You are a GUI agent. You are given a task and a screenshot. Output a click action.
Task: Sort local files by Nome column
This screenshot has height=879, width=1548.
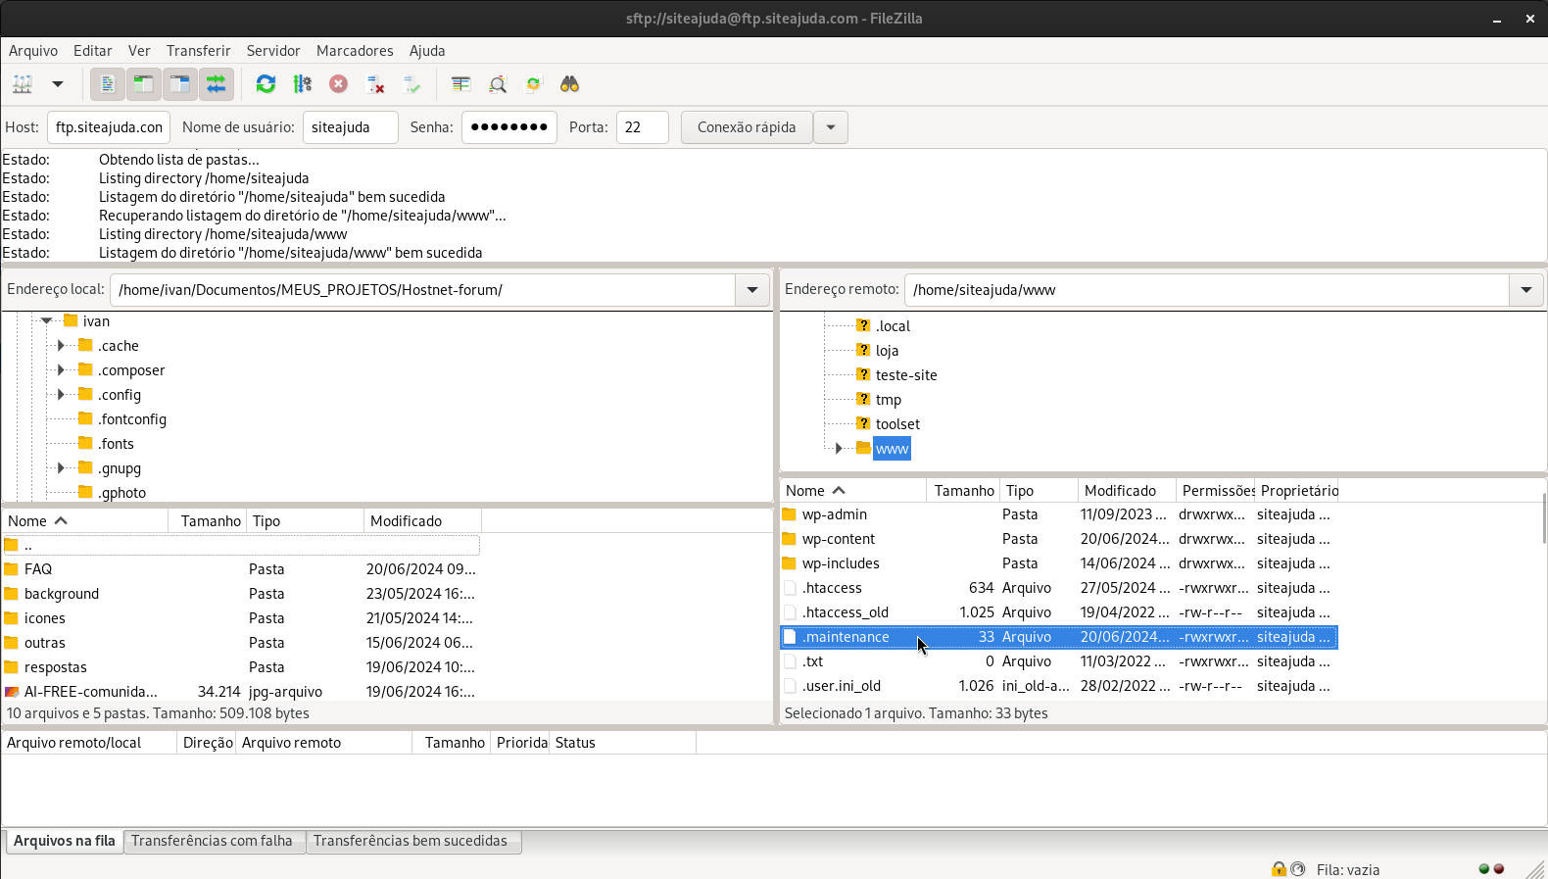click(x=85, y=521)
